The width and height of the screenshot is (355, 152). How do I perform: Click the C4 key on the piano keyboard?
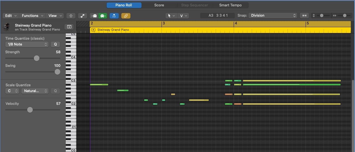[71, 57]
